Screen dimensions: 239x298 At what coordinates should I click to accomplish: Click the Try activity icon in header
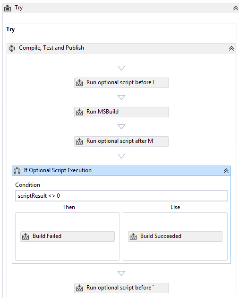(x=8, y=8)
